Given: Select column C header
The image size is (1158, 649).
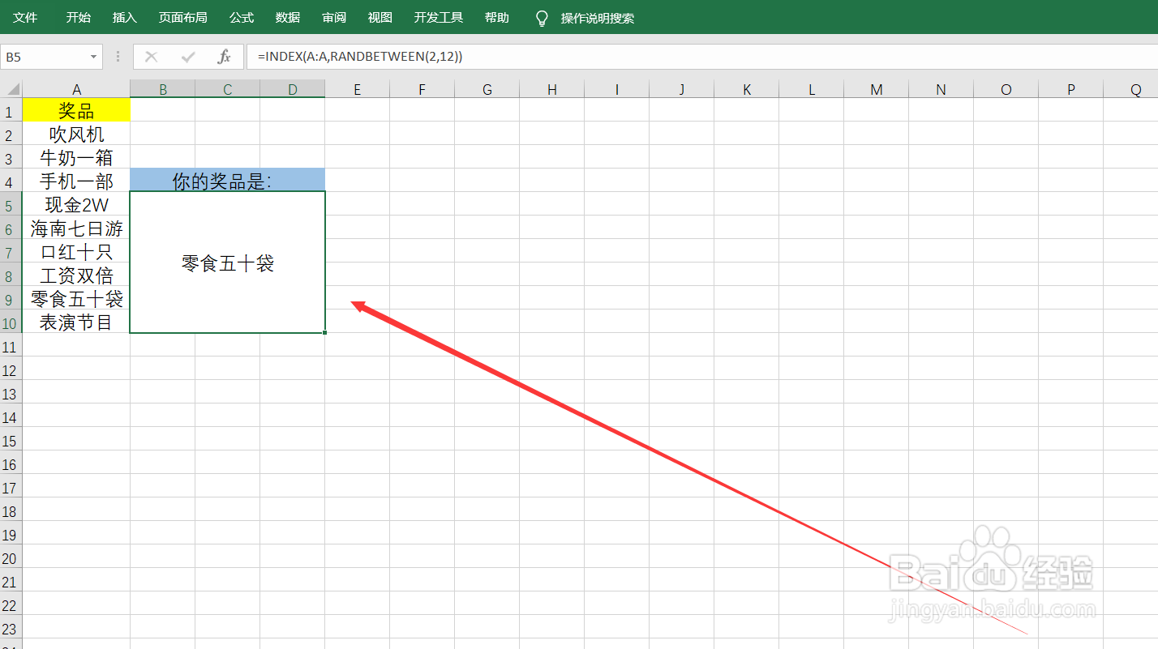Looking at the screenshot, I should [228, 89].
